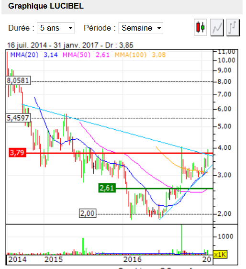
Task: Click the 2014 label on time axis
Action: click(x=17, y=259)
